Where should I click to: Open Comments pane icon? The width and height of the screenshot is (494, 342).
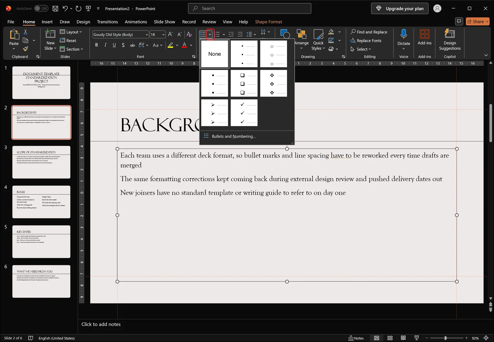tap(459, 21)
